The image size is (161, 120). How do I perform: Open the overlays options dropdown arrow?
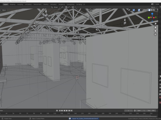141,10
